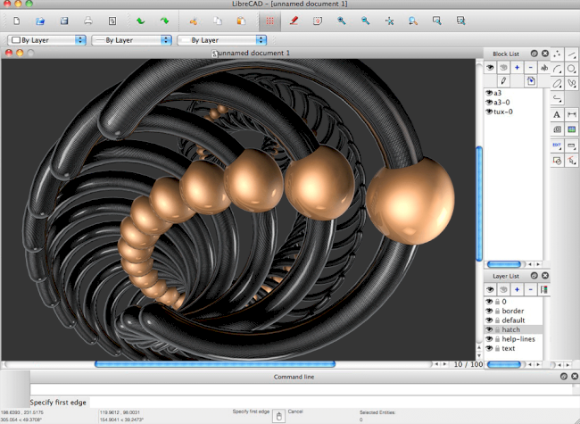Add a new block

518,68
